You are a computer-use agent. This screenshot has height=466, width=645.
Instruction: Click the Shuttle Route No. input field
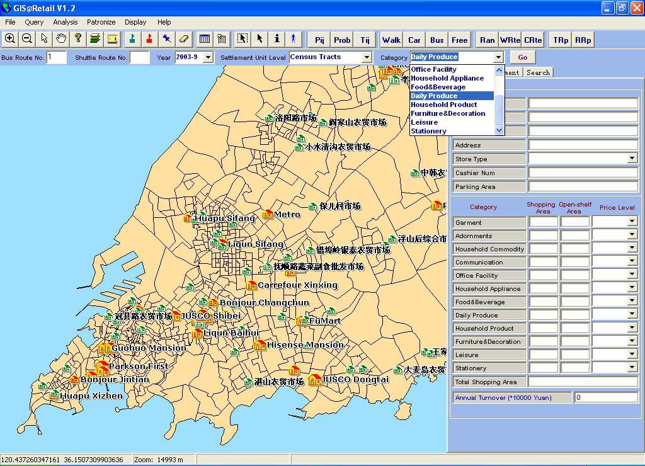tap(139, 57)
